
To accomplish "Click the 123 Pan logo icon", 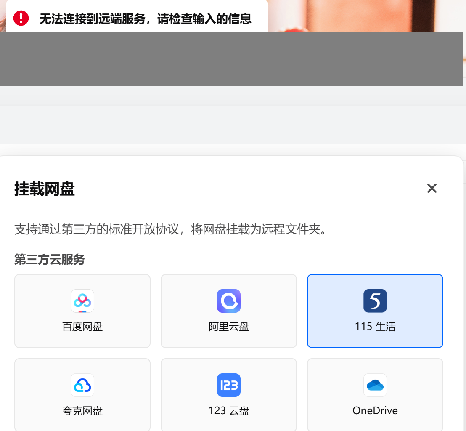I will click(x=228, y=385).
